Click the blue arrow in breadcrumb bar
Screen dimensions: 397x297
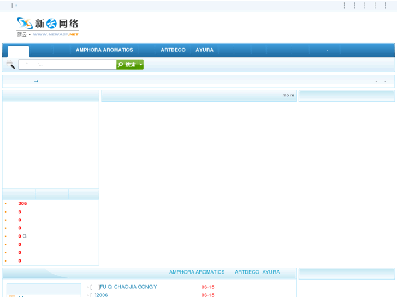(x=36, y=81)
